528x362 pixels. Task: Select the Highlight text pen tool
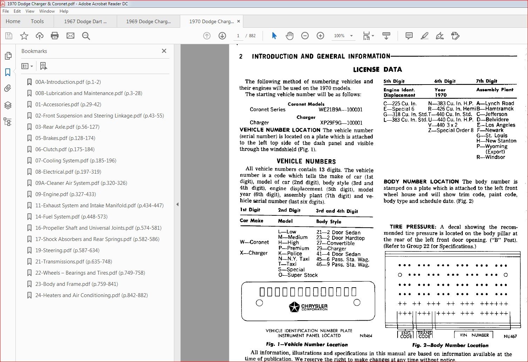tap(424, 36)
